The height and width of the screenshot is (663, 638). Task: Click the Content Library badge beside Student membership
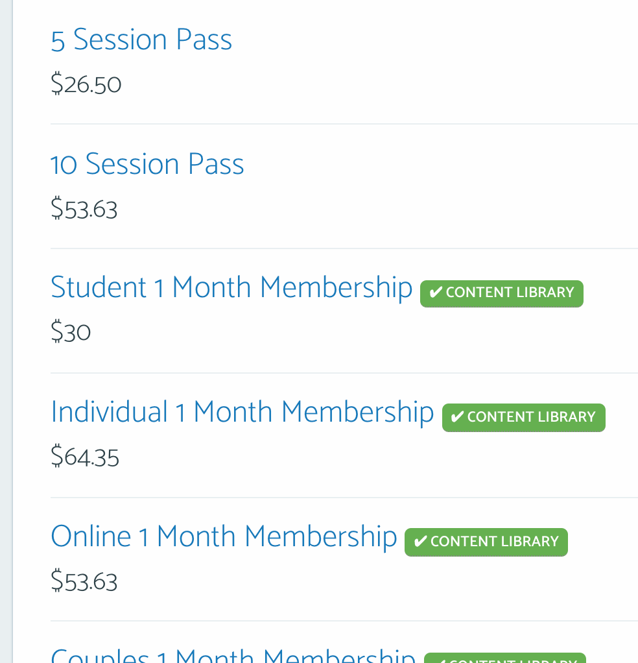point(501,293)
